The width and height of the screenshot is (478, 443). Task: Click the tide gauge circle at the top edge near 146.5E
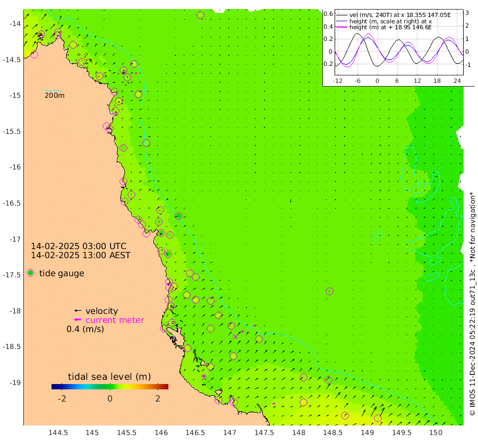pos(200,15)
